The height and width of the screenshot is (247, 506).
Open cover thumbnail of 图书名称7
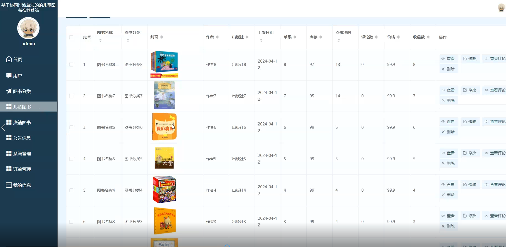click(x=164, y=95)
